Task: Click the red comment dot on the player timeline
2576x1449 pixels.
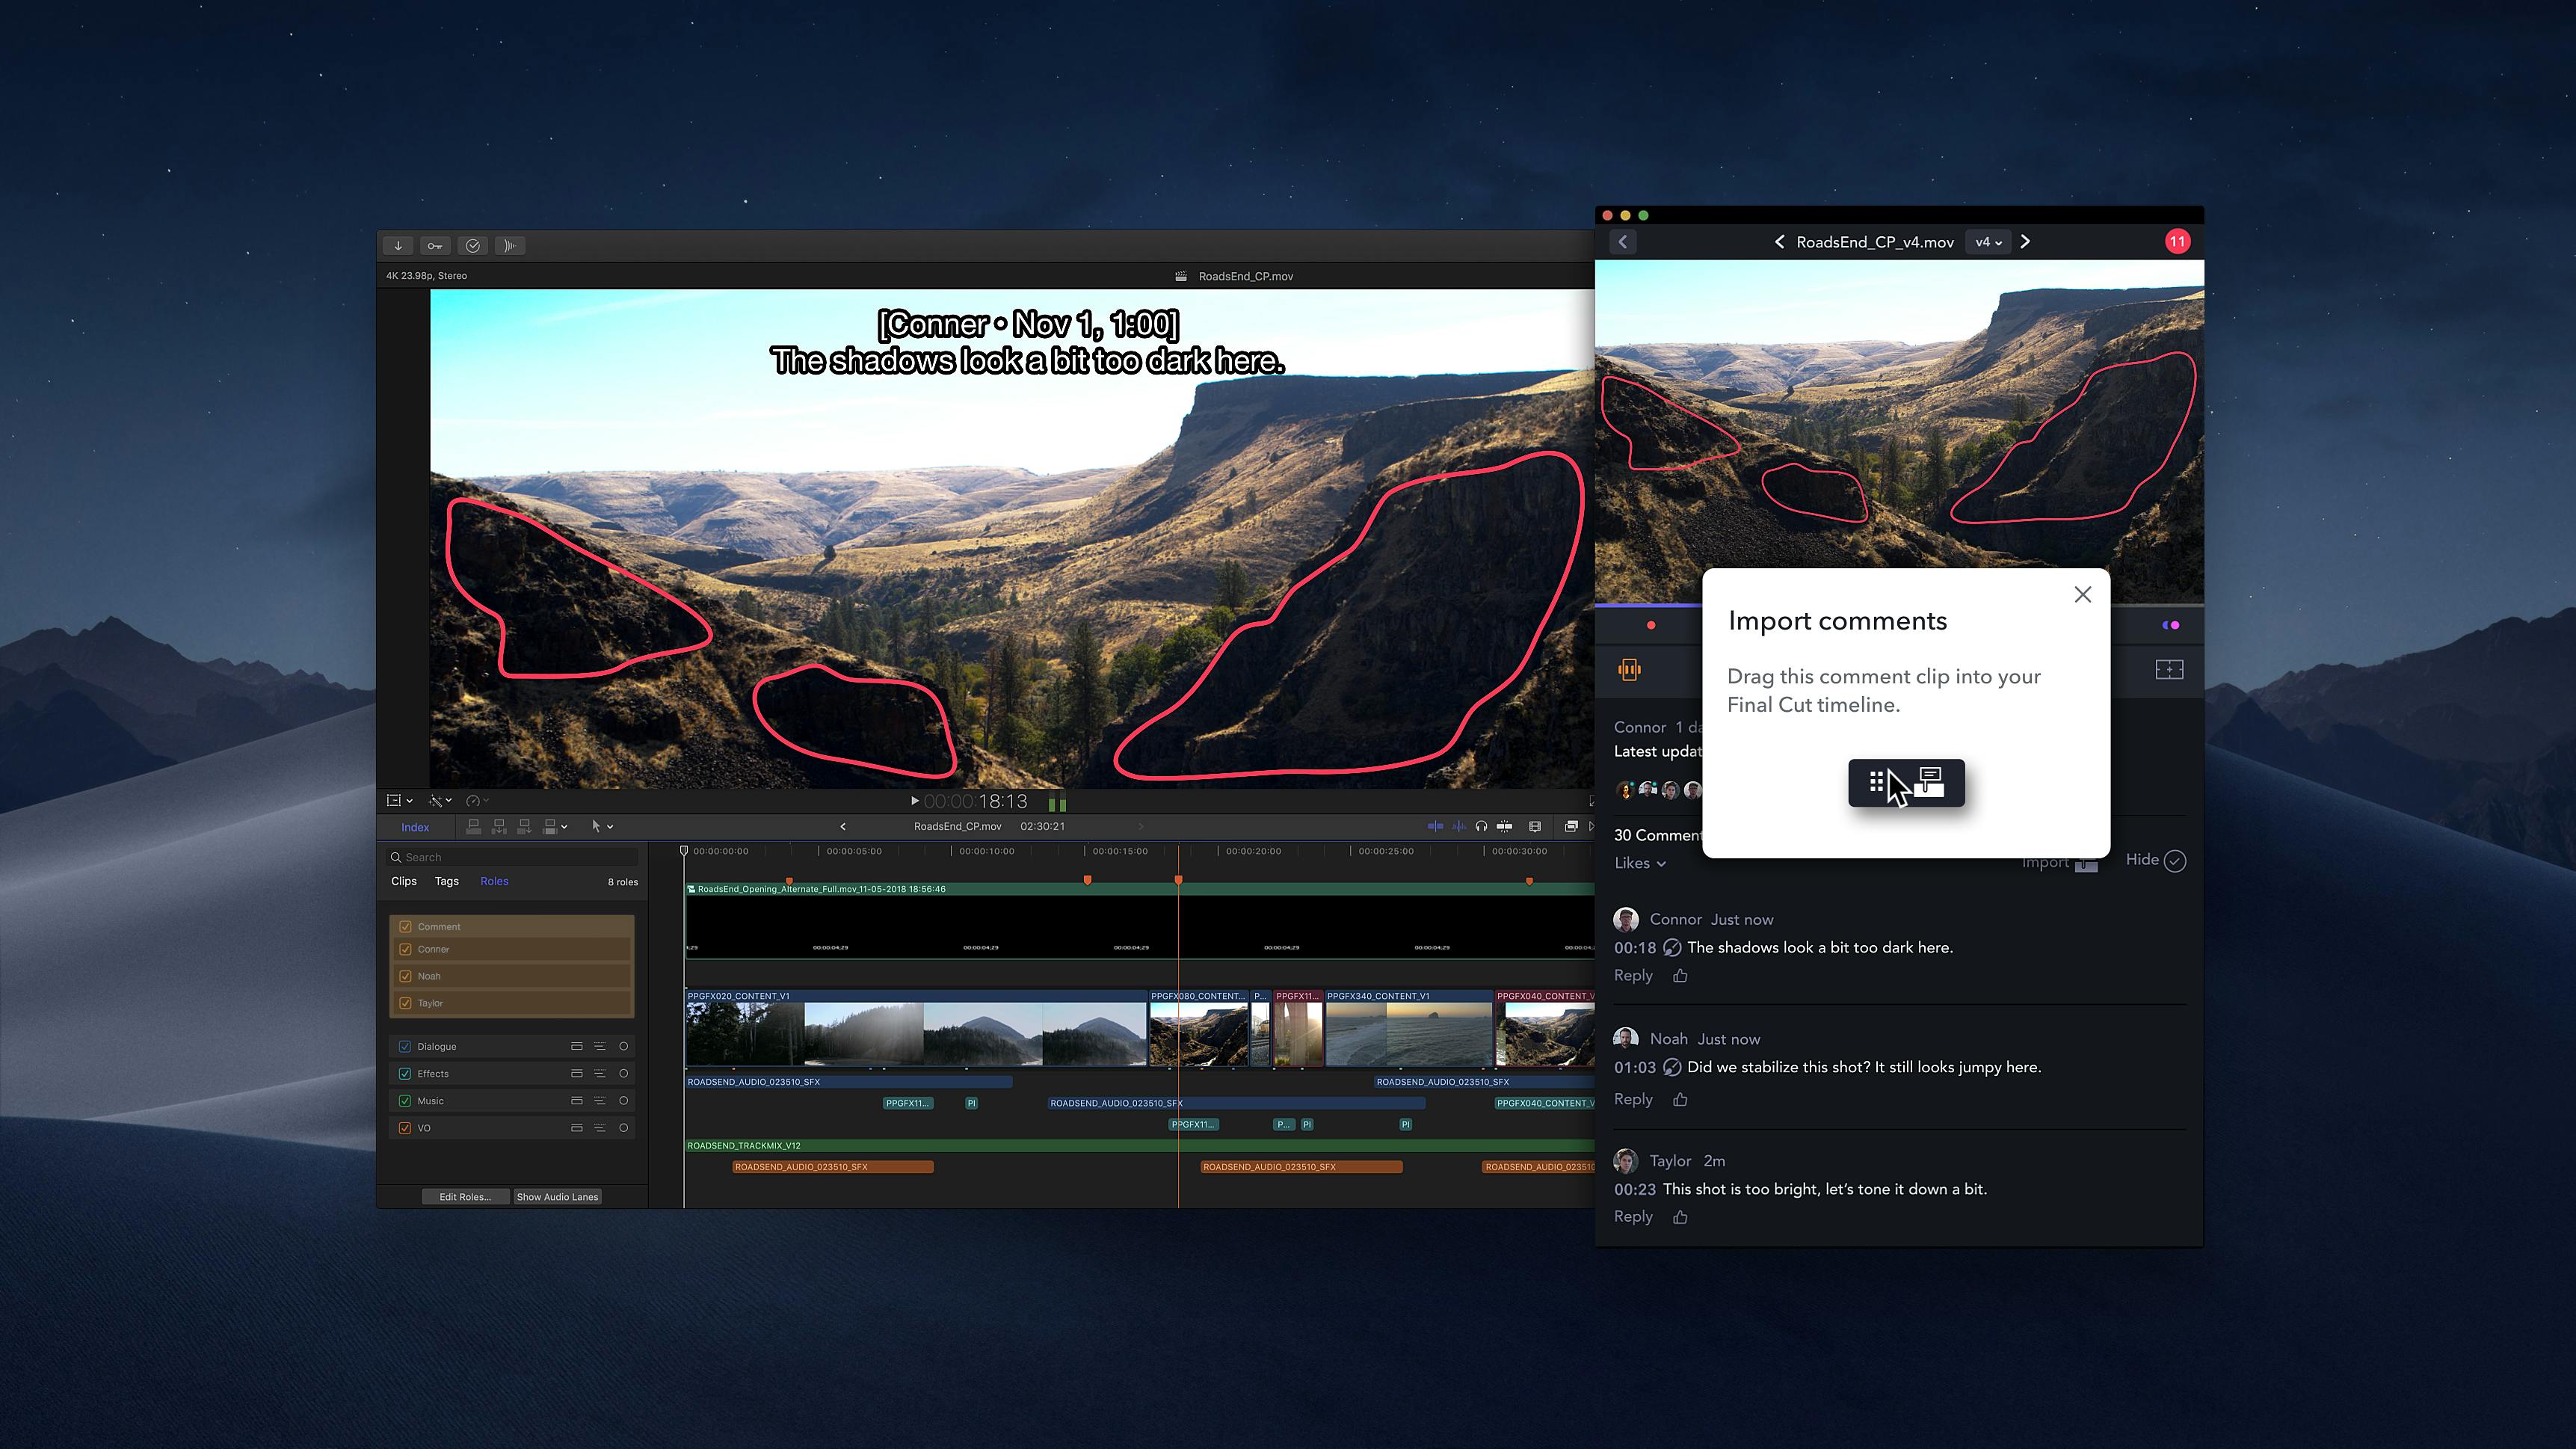Action: click(1651, 625)
